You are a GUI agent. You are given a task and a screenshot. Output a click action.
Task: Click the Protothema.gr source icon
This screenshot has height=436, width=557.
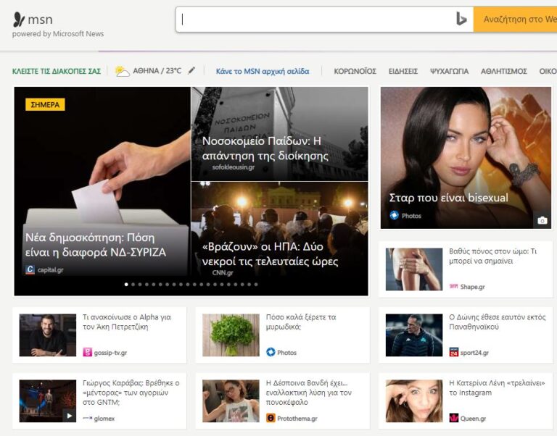coord(271,419)
